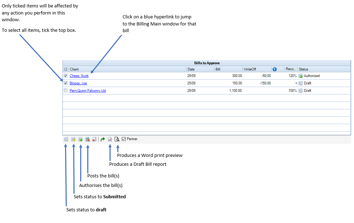The image size is (354, 223).
Task: Sort by the Date column header
Action: [x=191, y=69]
